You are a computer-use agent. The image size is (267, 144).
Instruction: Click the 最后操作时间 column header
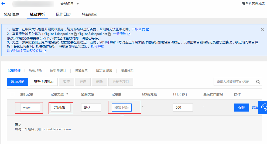point(213,94)
